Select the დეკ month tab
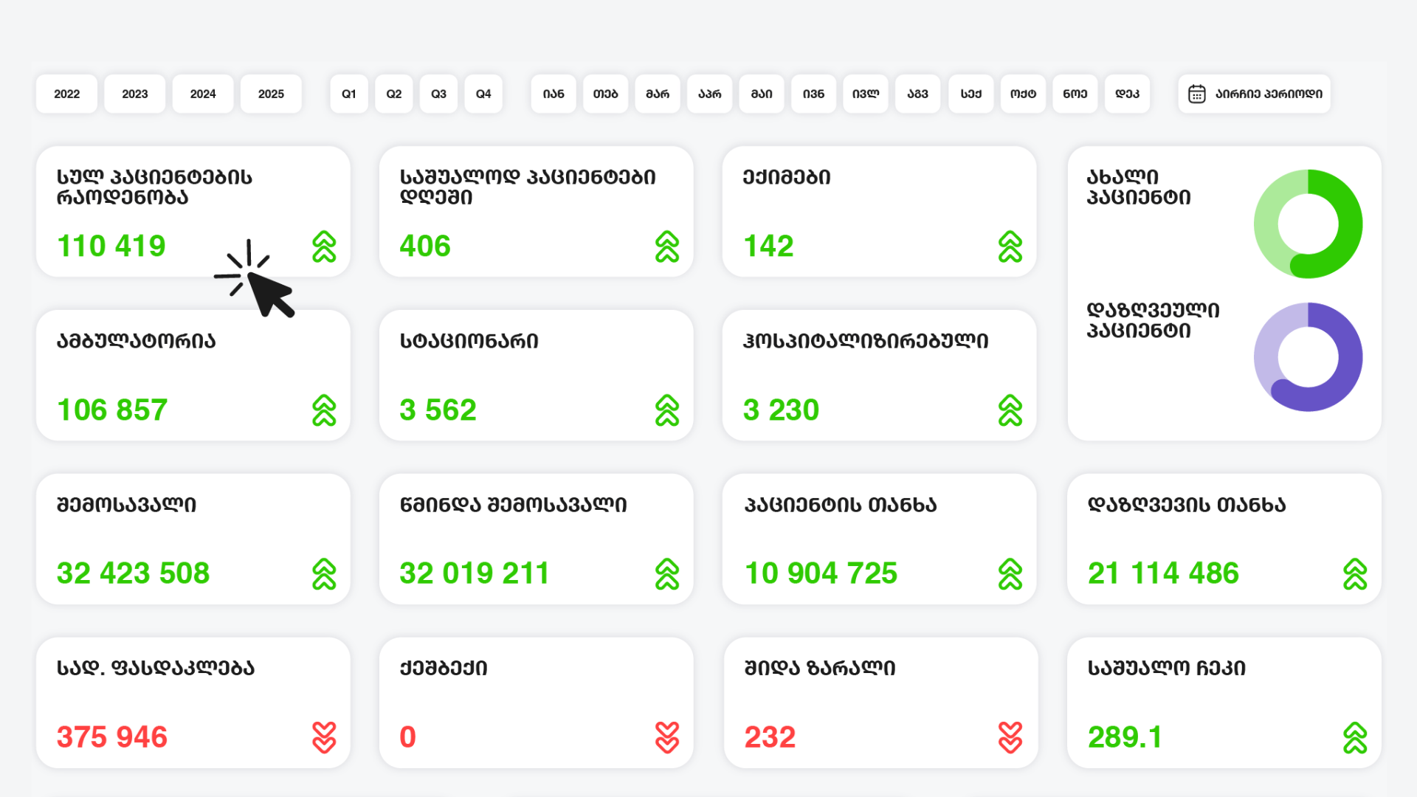The height and width of the screenshot is (797, 1417). [x=1127, y=94]
